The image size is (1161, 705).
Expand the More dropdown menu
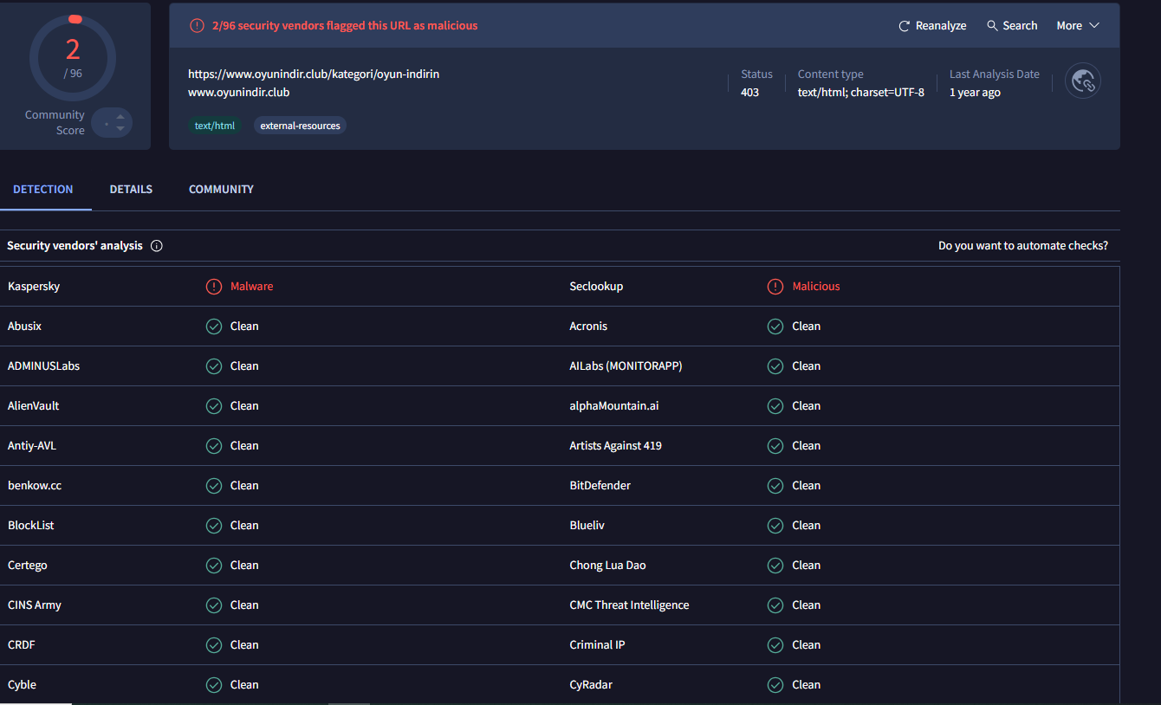click(x=1077, y=26)
